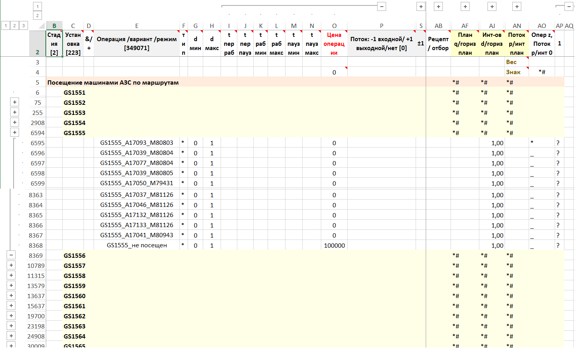Click column outline level 2 button
Screen dimensions: 578x349
point(37,16)
